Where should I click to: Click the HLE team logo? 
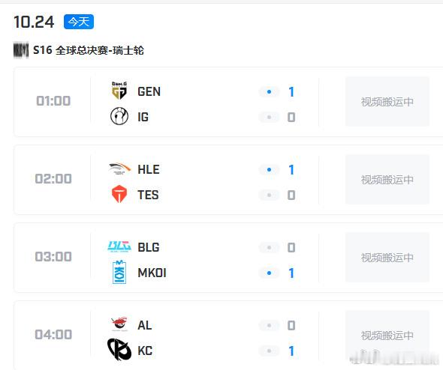120,169
